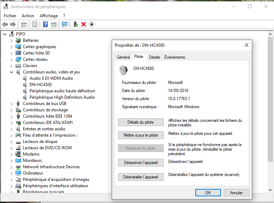
Task: Open the ? help menu
Action: click(x=64, y=16)
